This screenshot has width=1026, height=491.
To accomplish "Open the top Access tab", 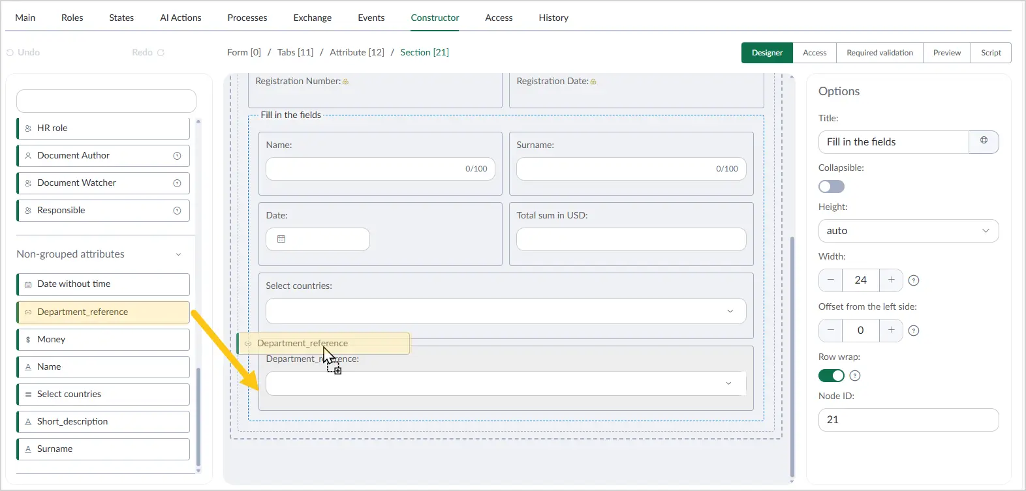I will coord(499,18).
